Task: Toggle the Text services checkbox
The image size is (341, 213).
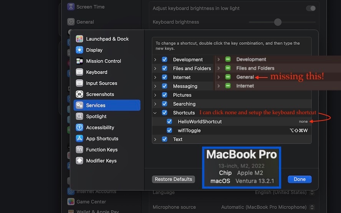Action: (x=165, y=139)
